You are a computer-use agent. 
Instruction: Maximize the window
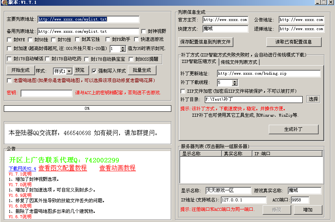click(x=324, y=2)
